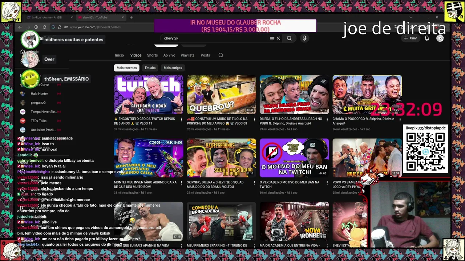Open the Squad Mais Doido PUBG thumbnail
Viewport: 465px width, 261px height.
[222, 158]
